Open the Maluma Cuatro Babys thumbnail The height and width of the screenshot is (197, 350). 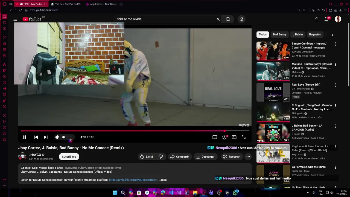(273, 71)
